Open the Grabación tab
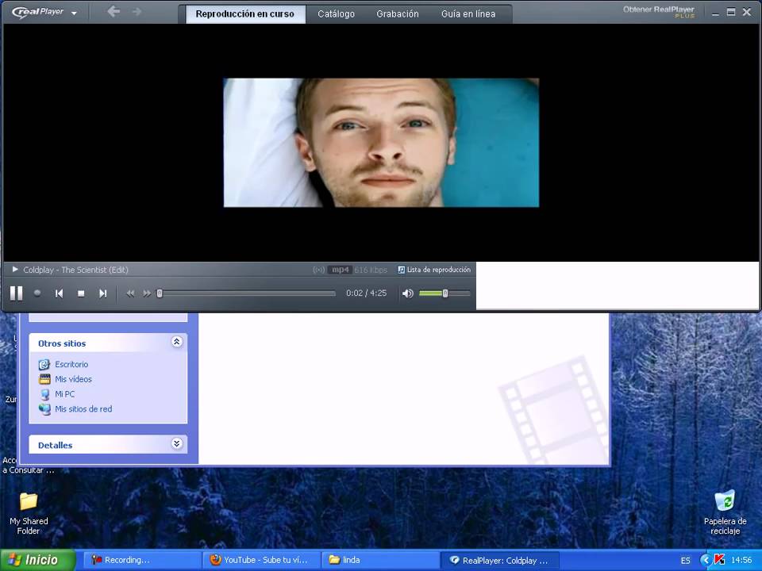The image size is (762, 571). (x=398, y=14)
